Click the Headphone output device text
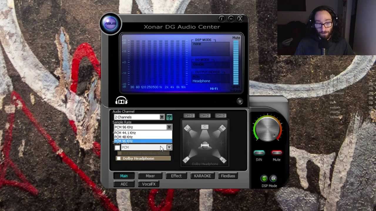 pos(201,81)
